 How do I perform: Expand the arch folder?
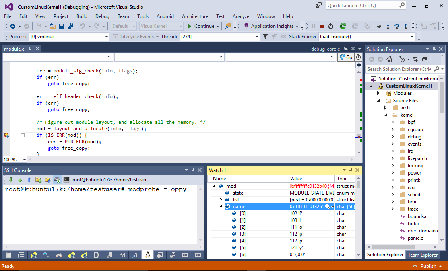coord(386,108)
